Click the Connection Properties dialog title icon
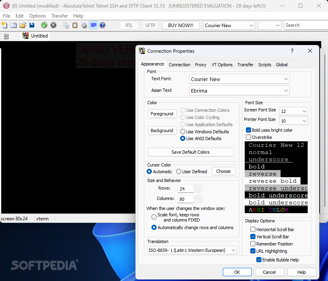328x281 pixels. click(142, 51)
